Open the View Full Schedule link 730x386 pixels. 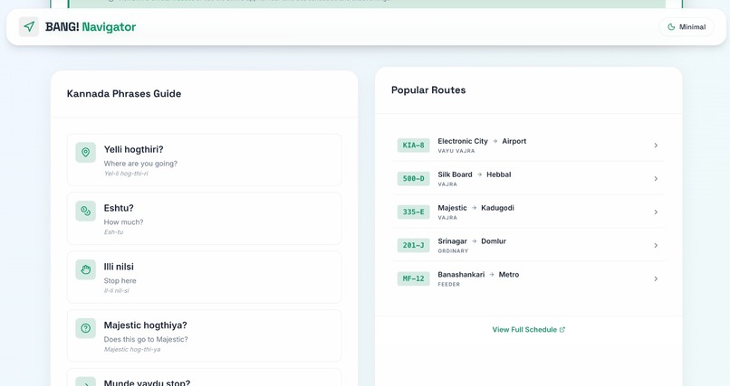(x=528, y=330)
